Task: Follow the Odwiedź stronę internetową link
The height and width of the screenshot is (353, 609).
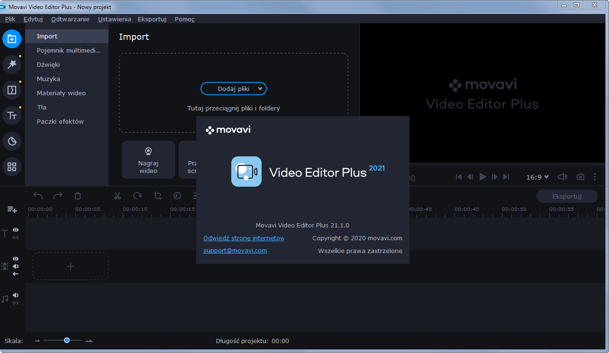Action: click(244, 238)
